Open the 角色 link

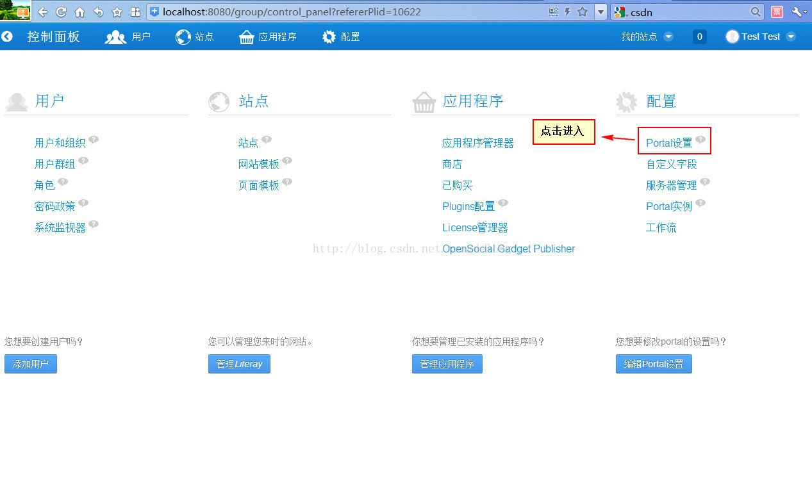click(x=45, y=185)
